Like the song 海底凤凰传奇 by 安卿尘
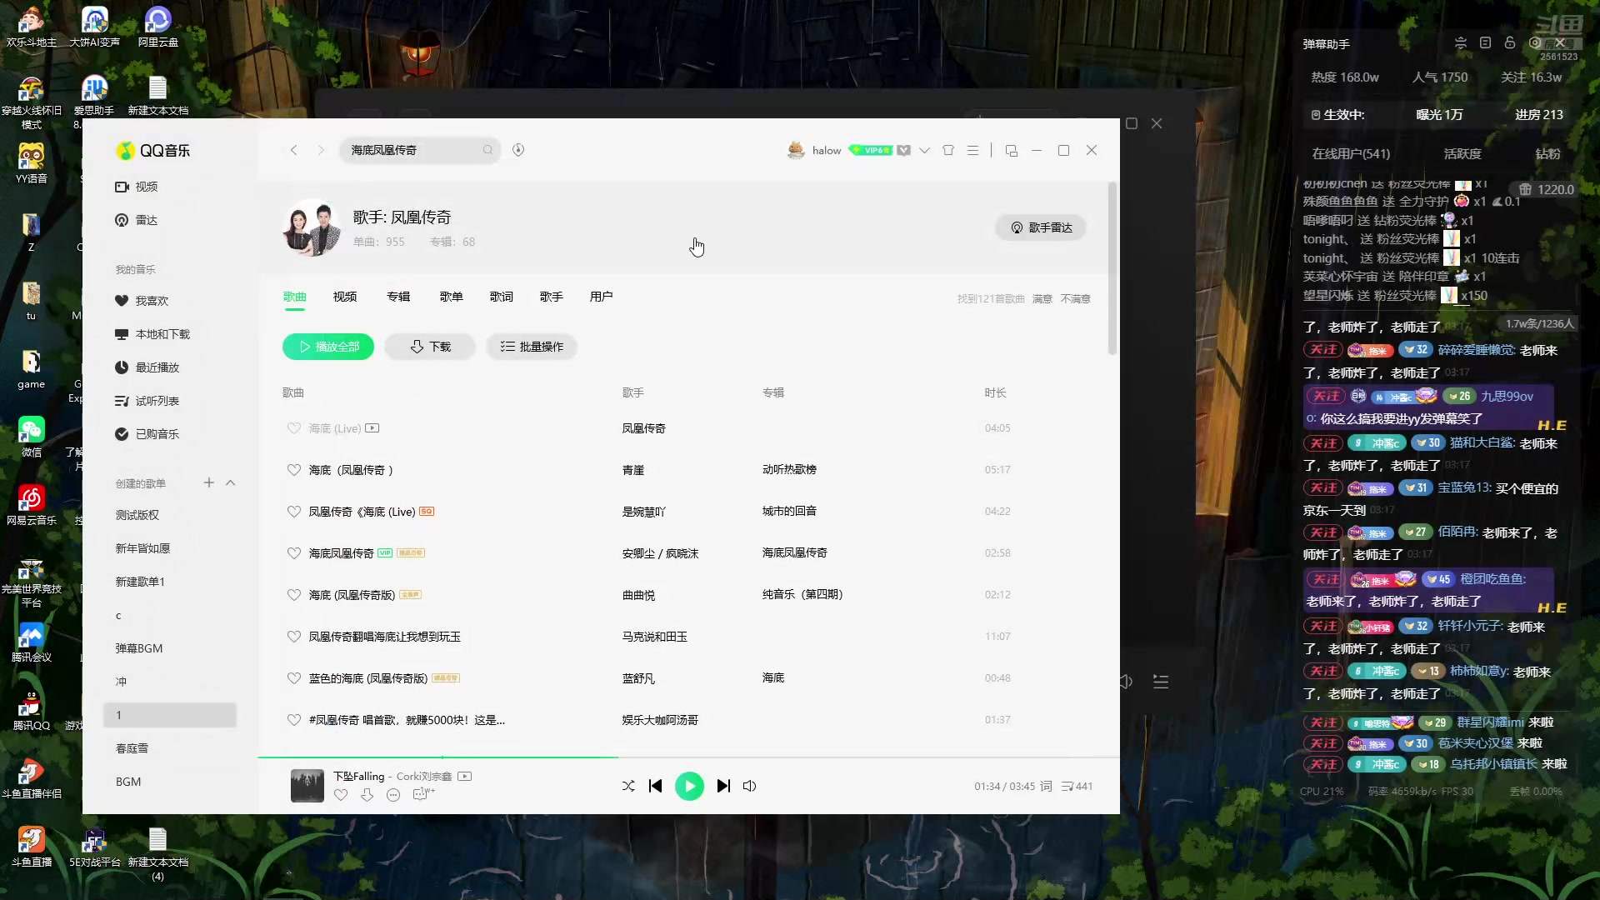Viewport: 1600px width, 900px height. (x=294, y=553)
